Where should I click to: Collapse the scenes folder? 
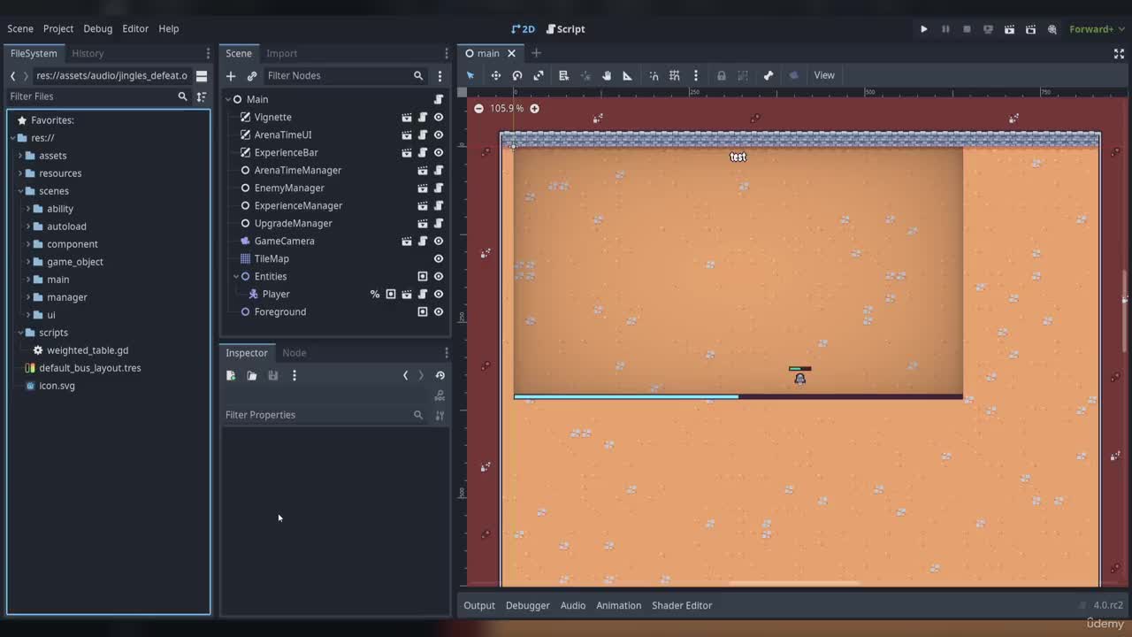pos(20,191)
